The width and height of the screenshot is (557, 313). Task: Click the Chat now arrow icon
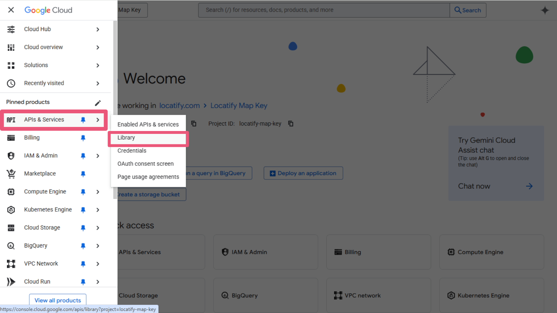point(529,186)
